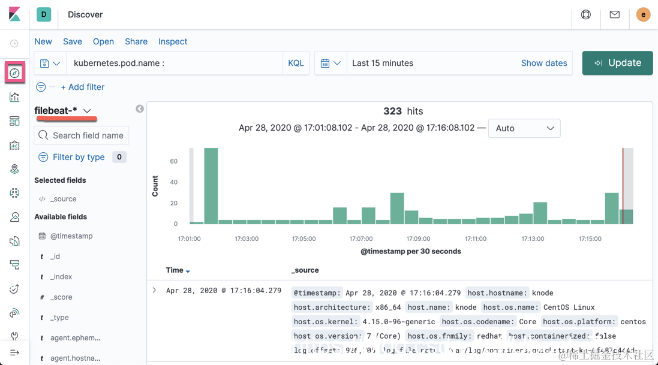The width and height of the screenshot is (658, 365).
Task: Open the newsfeed mail icon
Action: click(615, 14)
